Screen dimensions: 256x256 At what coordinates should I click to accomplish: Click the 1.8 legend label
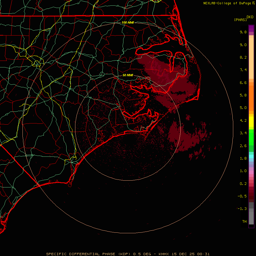tap(243, 158)
